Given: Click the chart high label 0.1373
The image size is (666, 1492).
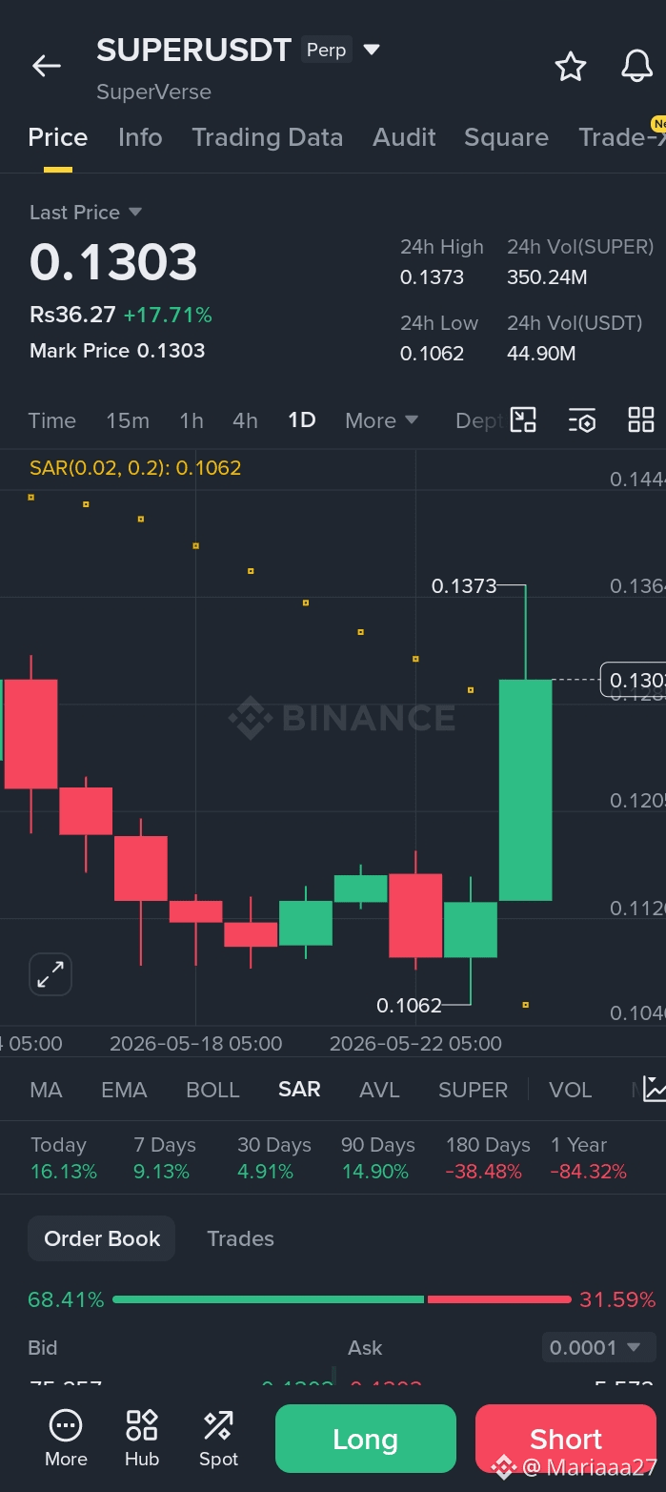Looking at the screenshot, I should (x=464, y=586).
